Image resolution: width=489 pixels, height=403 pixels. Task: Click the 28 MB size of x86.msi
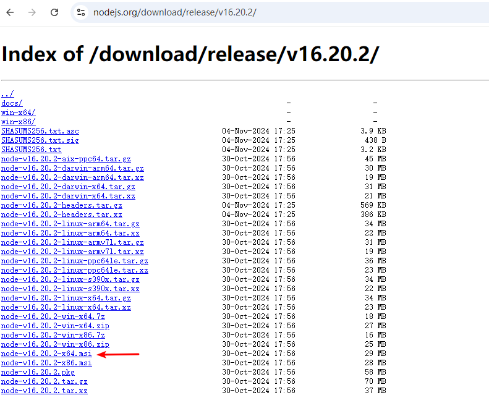375,363
